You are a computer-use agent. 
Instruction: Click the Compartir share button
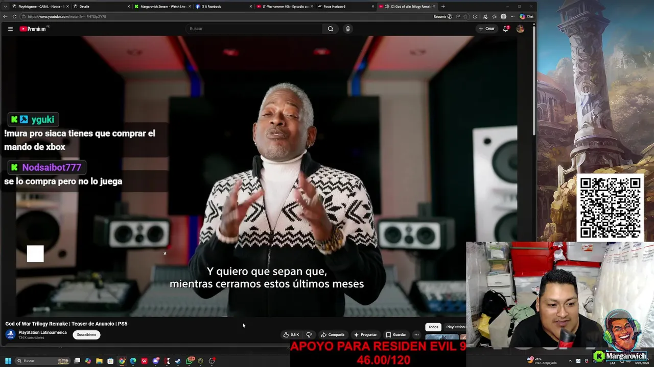(333, 335)
